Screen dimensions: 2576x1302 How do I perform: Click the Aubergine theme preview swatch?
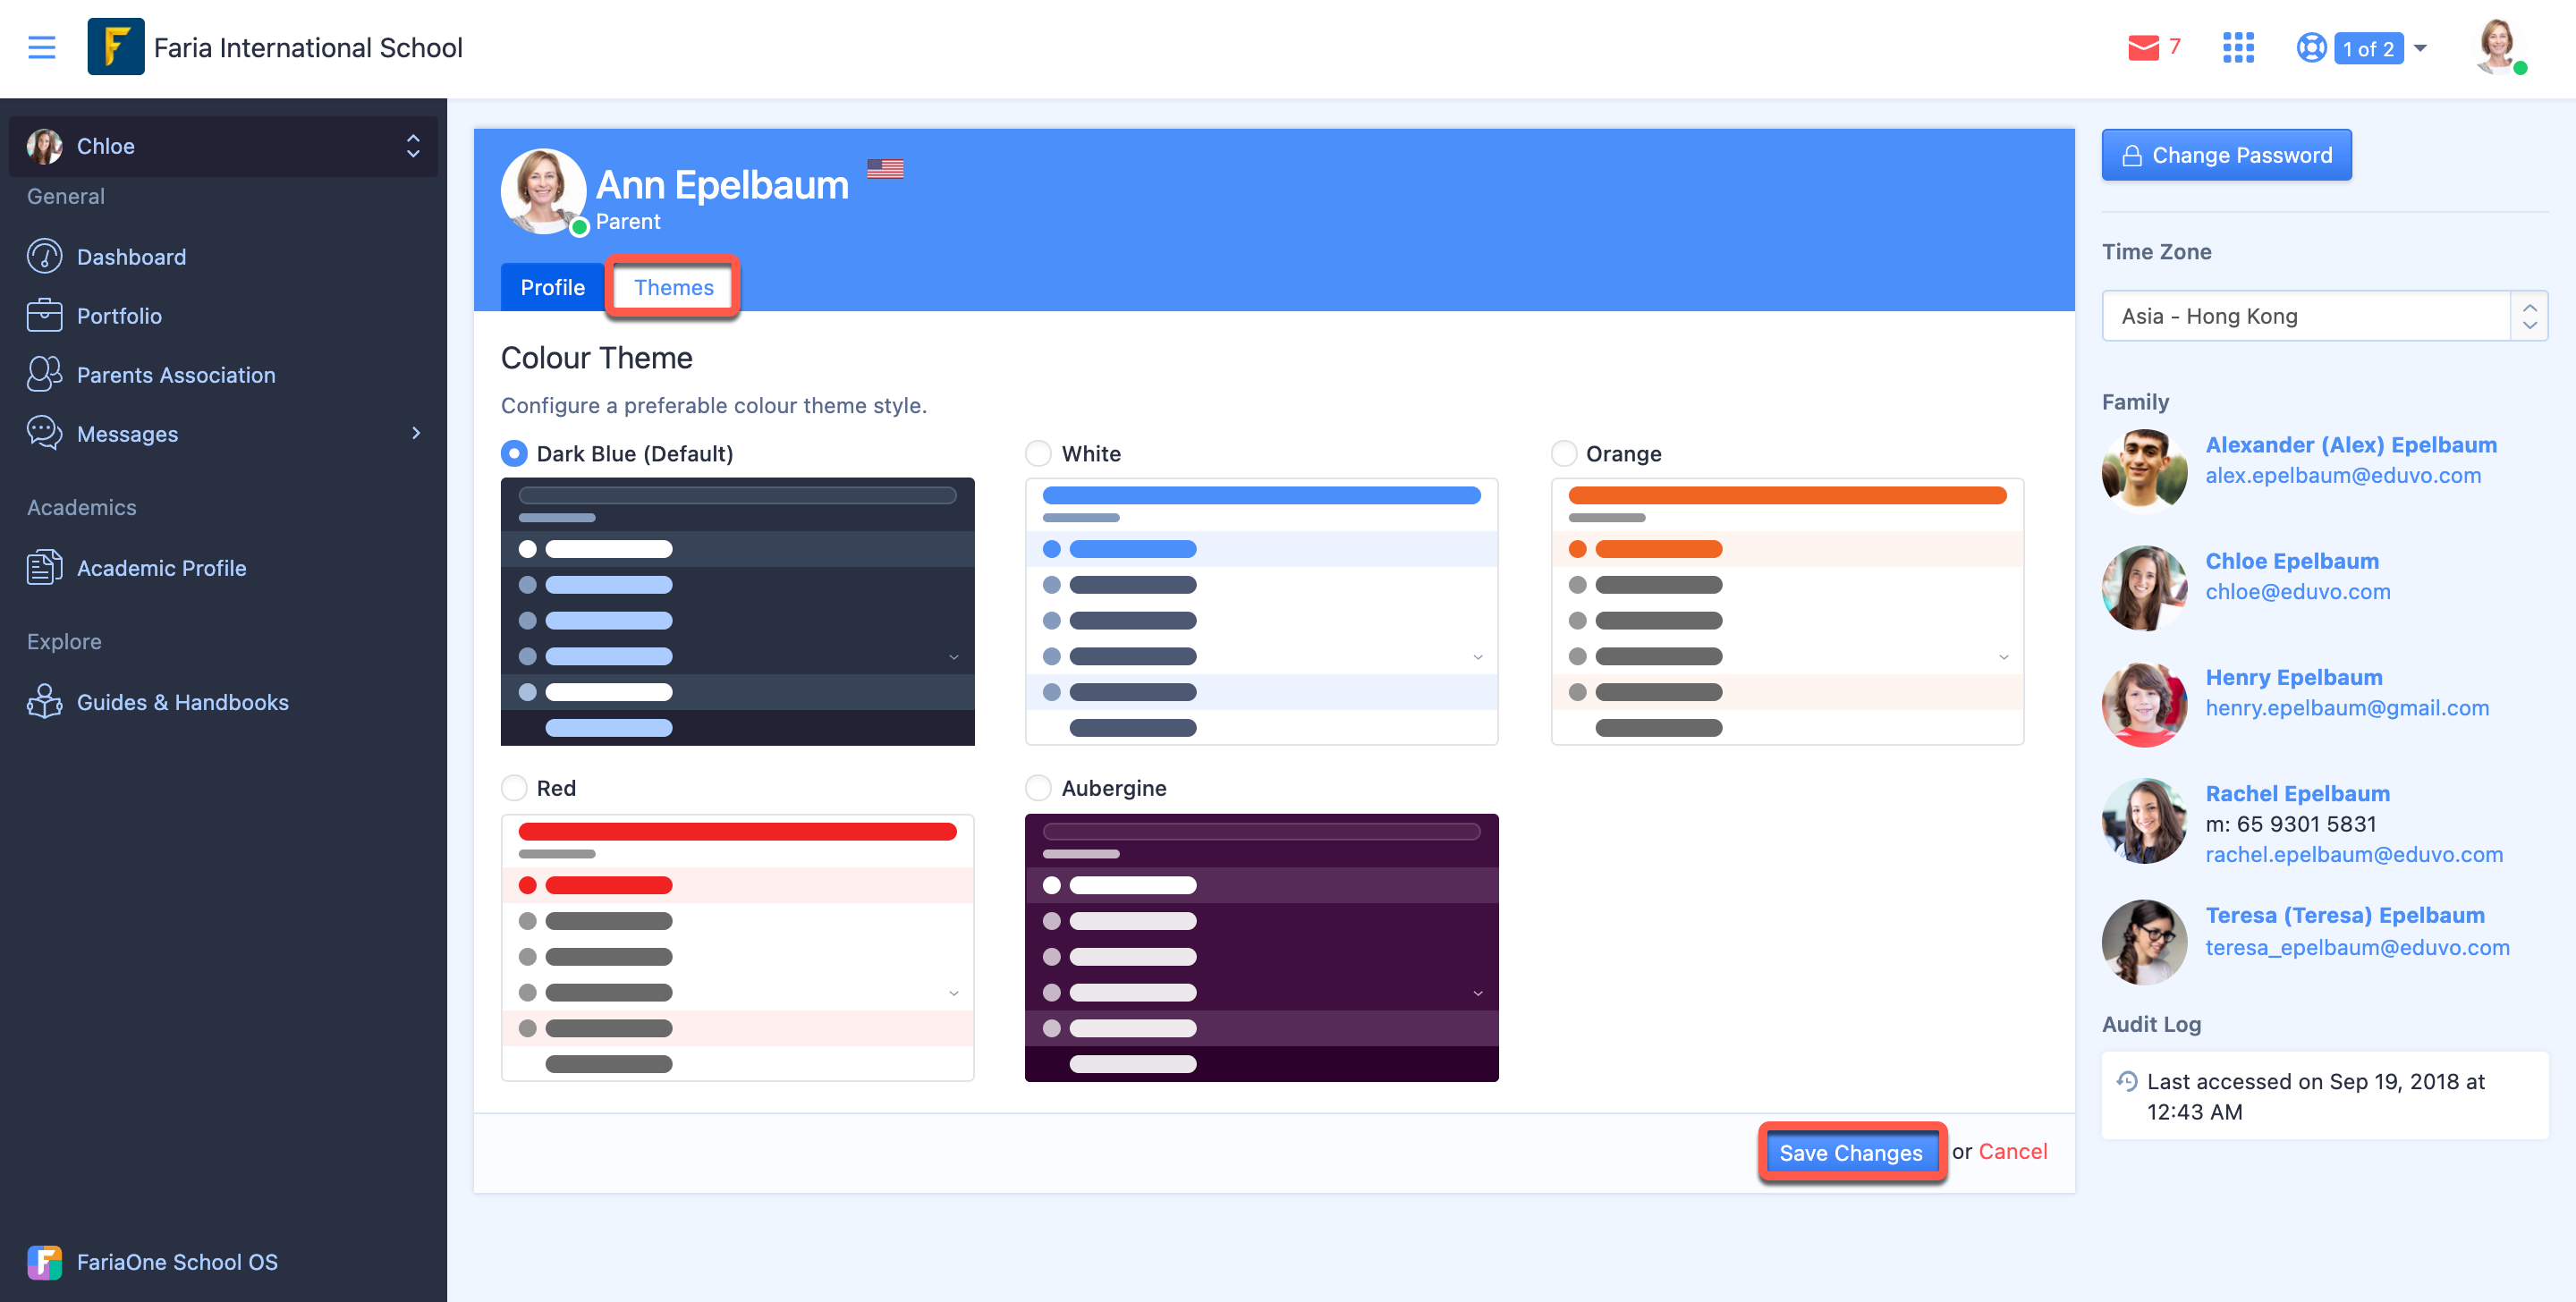tap(1261, 947)
